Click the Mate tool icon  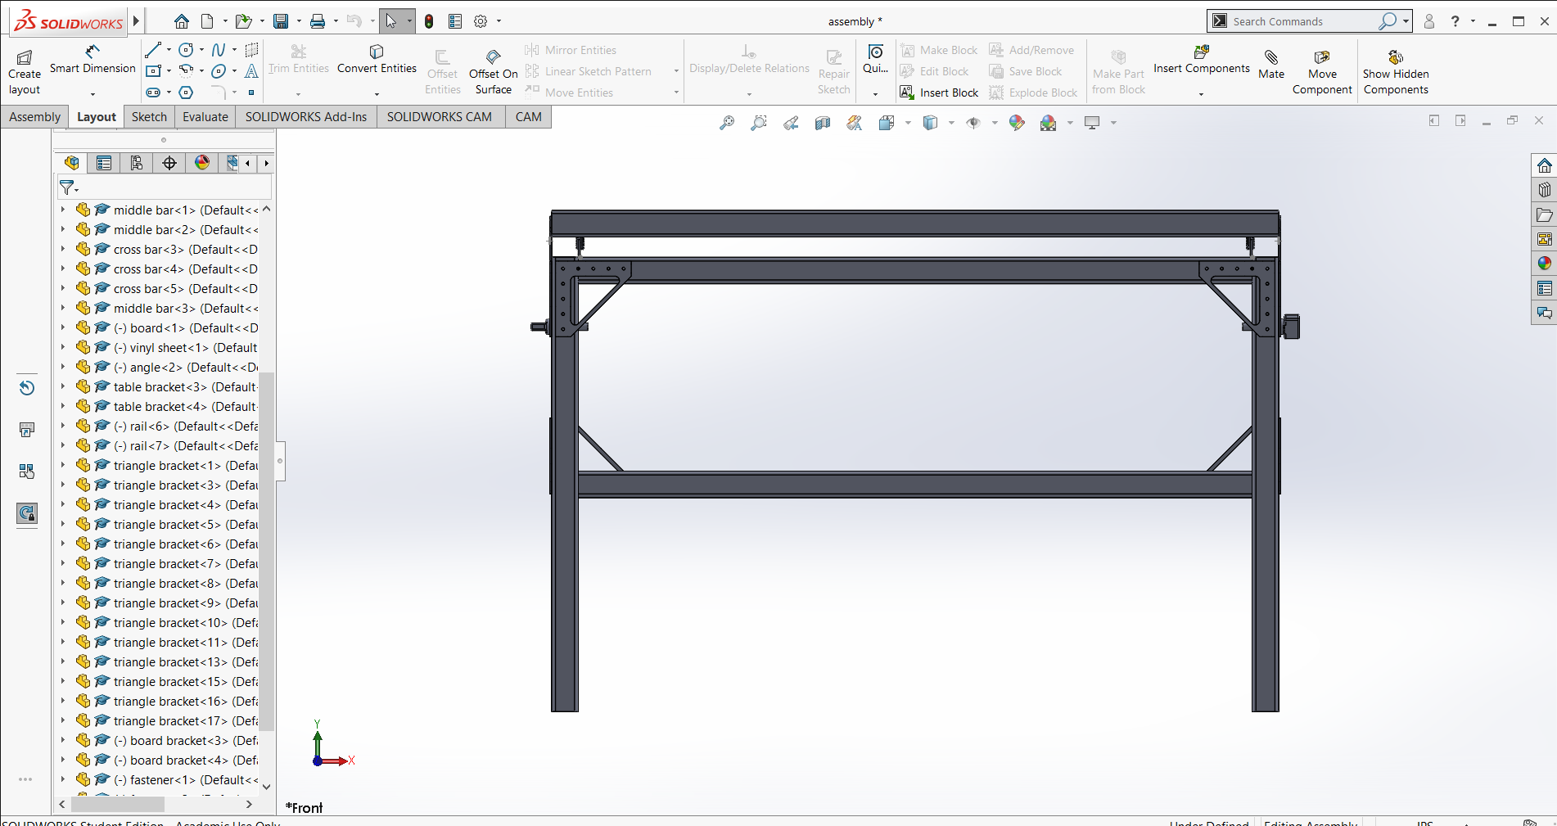1271,64
